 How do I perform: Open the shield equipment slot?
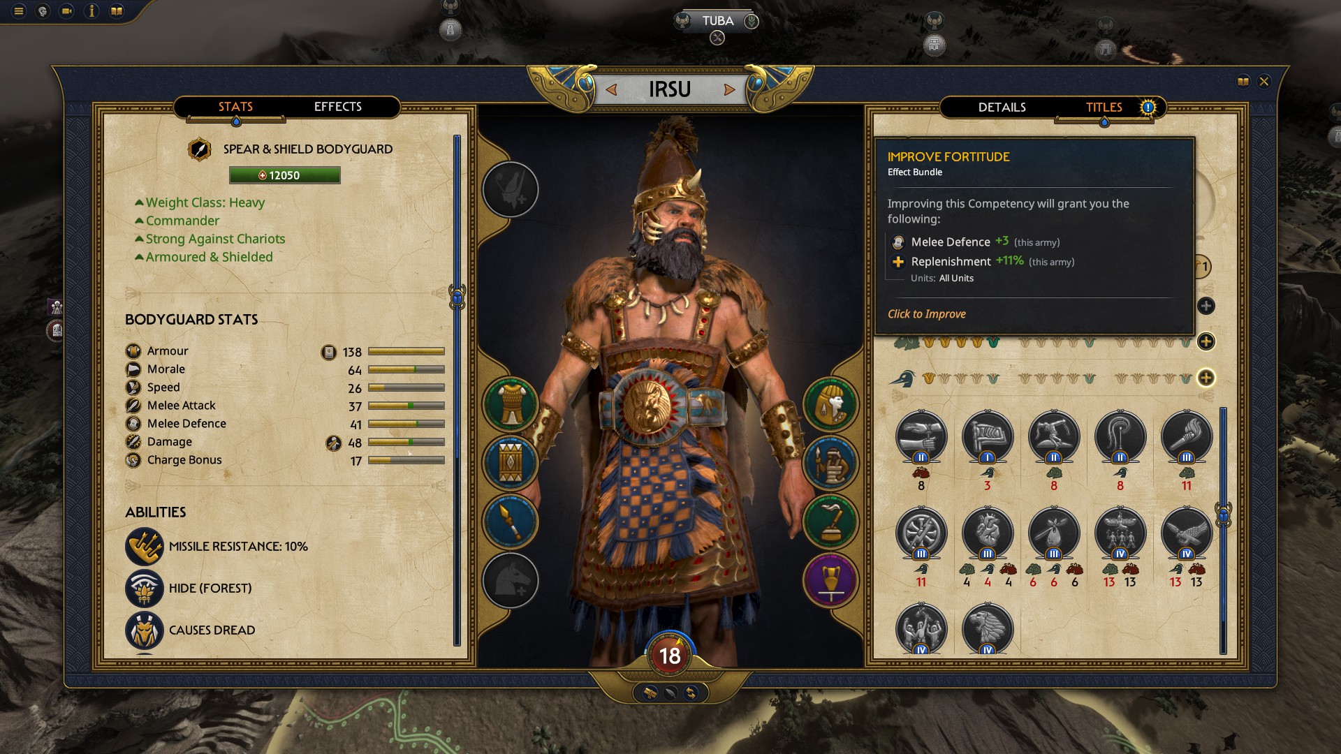(511, 462)
